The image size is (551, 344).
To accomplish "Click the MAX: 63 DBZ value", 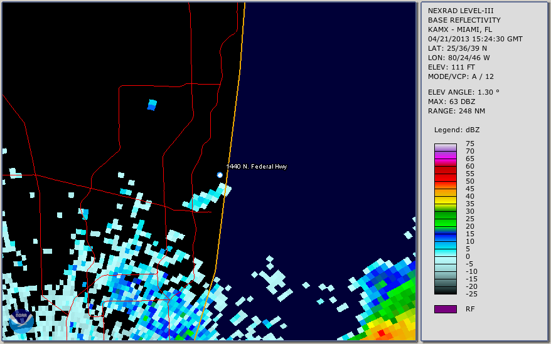I will coord(452,102).
